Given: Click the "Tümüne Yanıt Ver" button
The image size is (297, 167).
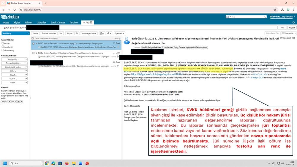Looking at the screenshot, I should [49, 33].
